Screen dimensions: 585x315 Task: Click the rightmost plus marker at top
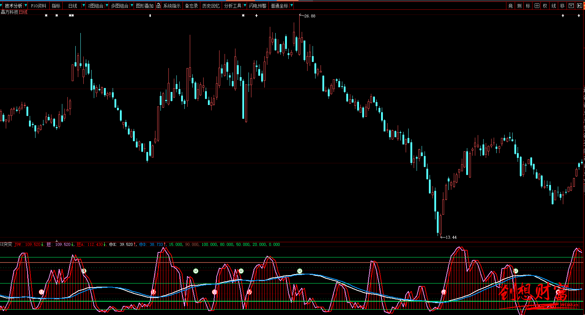[x=579, y=16]
